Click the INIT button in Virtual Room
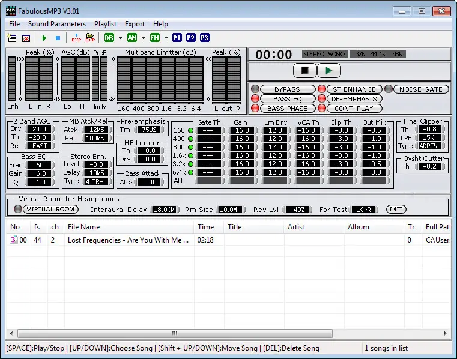 (396, 210)
